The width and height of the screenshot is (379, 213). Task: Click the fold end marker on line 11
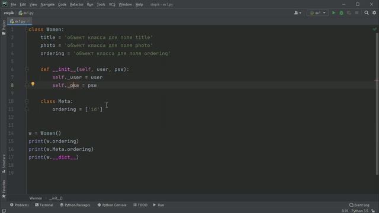(x=27, y=109)
